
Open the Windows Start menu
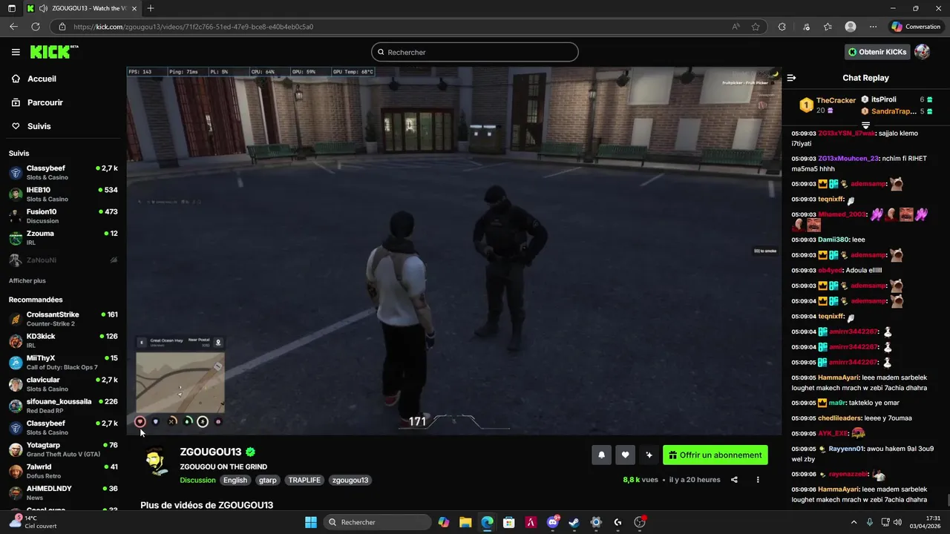311,522
